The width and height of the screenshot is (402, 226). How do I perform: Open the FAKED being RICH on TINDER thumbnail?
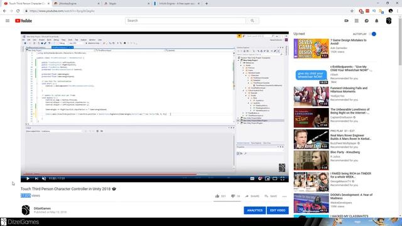pos(312,181)
